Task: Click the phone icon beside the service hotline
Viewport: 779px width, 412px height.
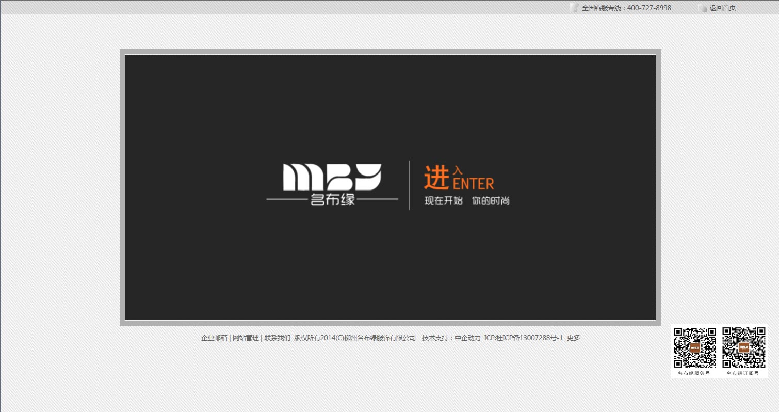Action: [x=574, y=8]
